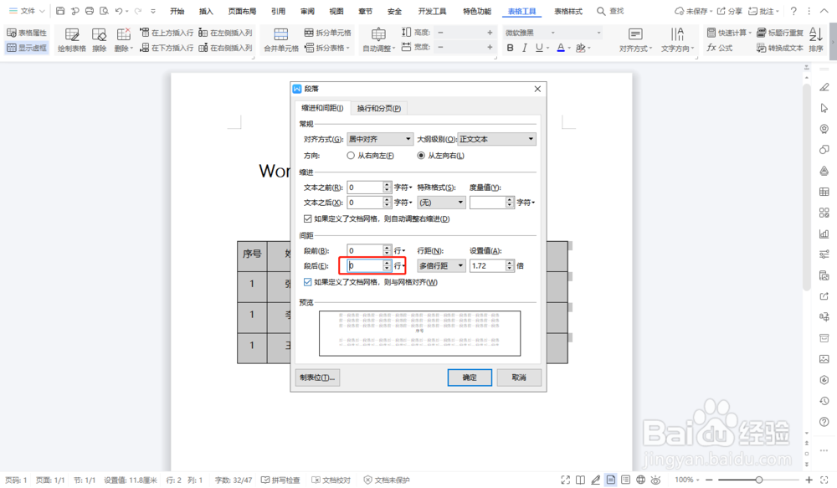The height and width of the screenshot is (488, 837).
Task: Open the 对齐方式 alignment dropdown
Action: click(380, 138)
